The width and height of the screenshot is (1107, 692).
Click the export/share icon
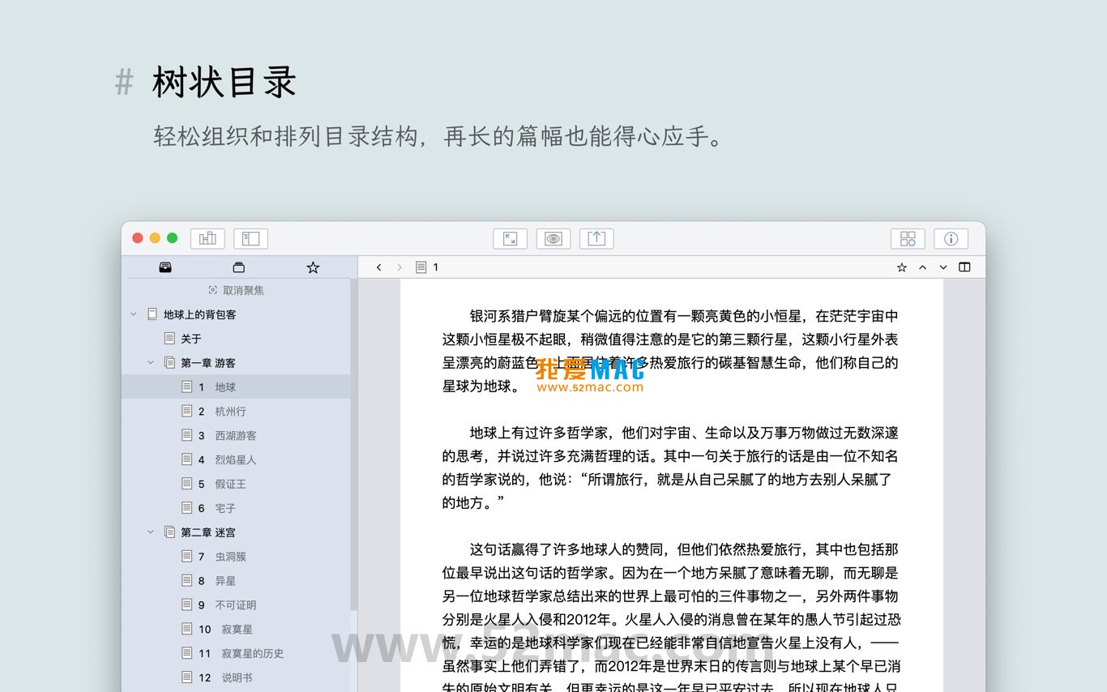[596, 238]
